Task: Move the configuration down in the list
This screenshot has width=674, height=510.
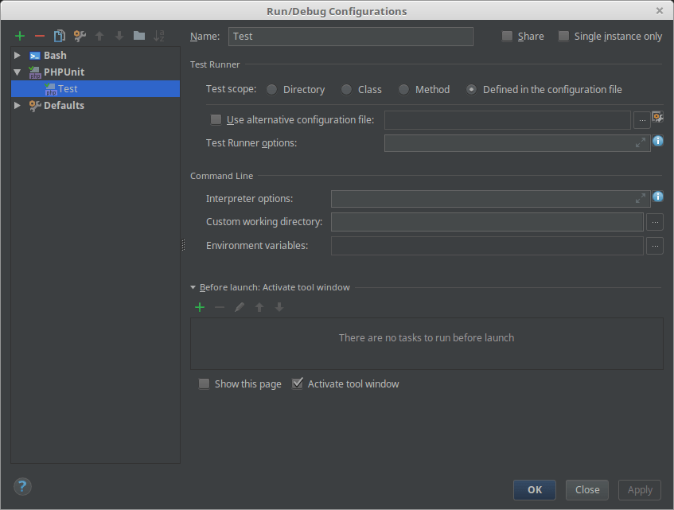Action: 119,36
